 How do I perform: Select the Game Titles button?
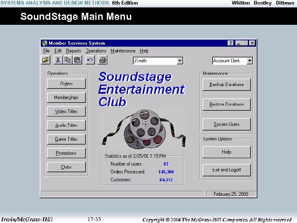(66, 139)
